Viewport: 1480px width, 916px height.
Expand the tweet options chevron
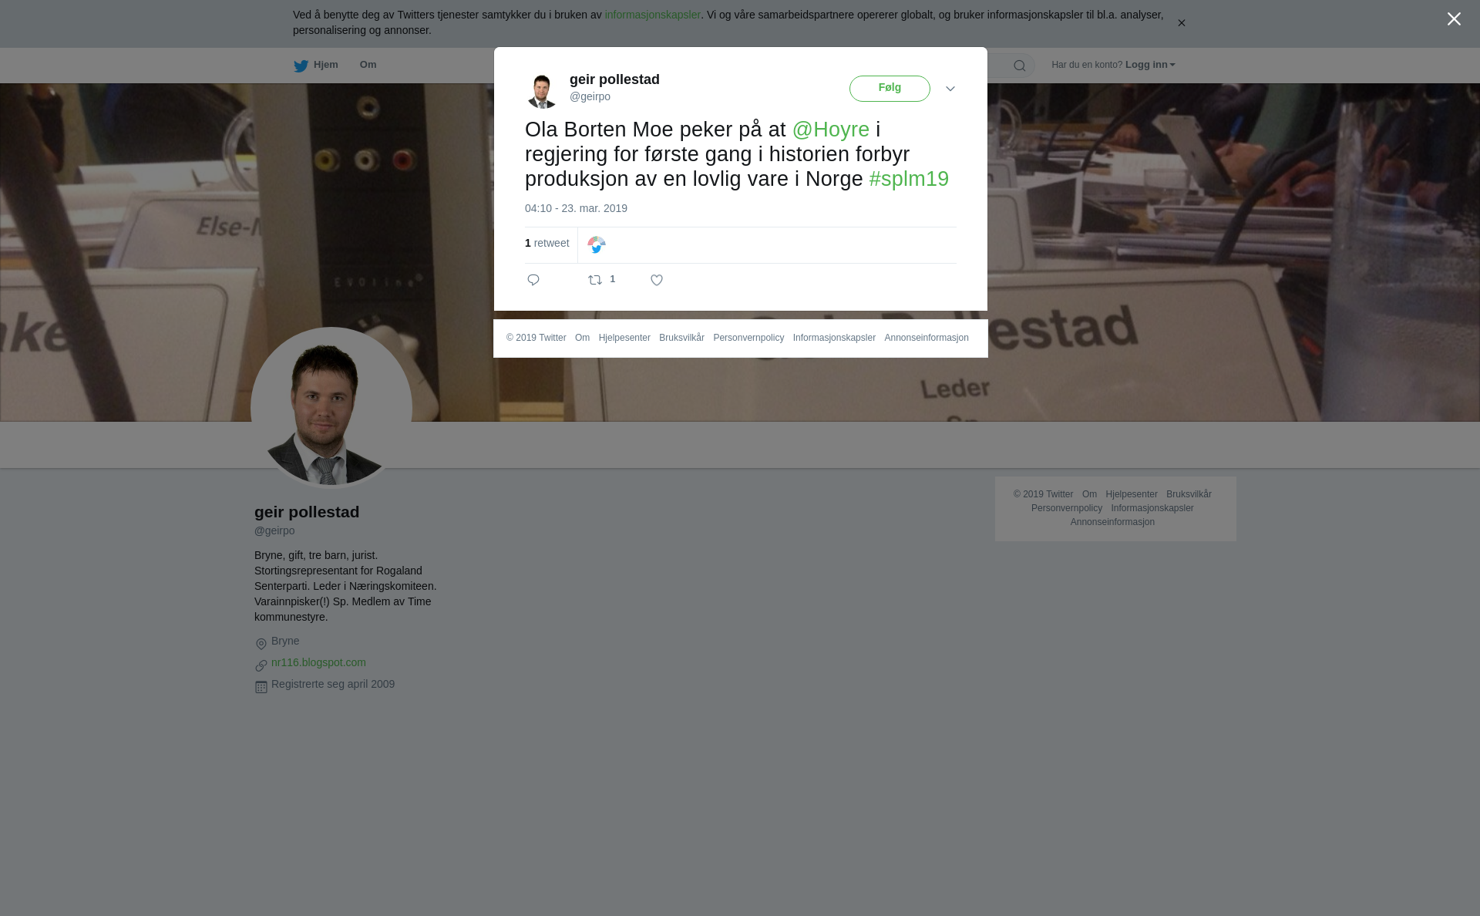[950, 89]
